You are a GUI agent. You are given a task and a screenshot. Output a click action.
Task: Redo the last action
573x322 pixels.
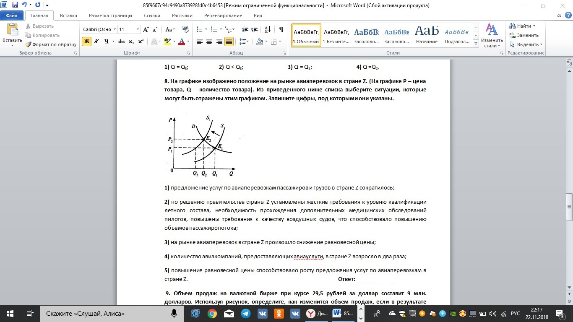tap(38, 5)
